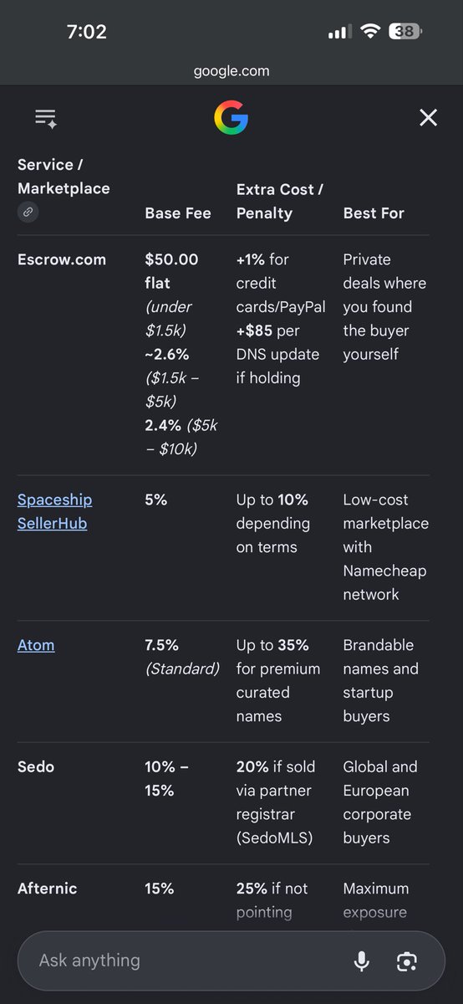Tap the Afternic row label
The width and height of the screenshot is (463, 1004).
point(47,889)
